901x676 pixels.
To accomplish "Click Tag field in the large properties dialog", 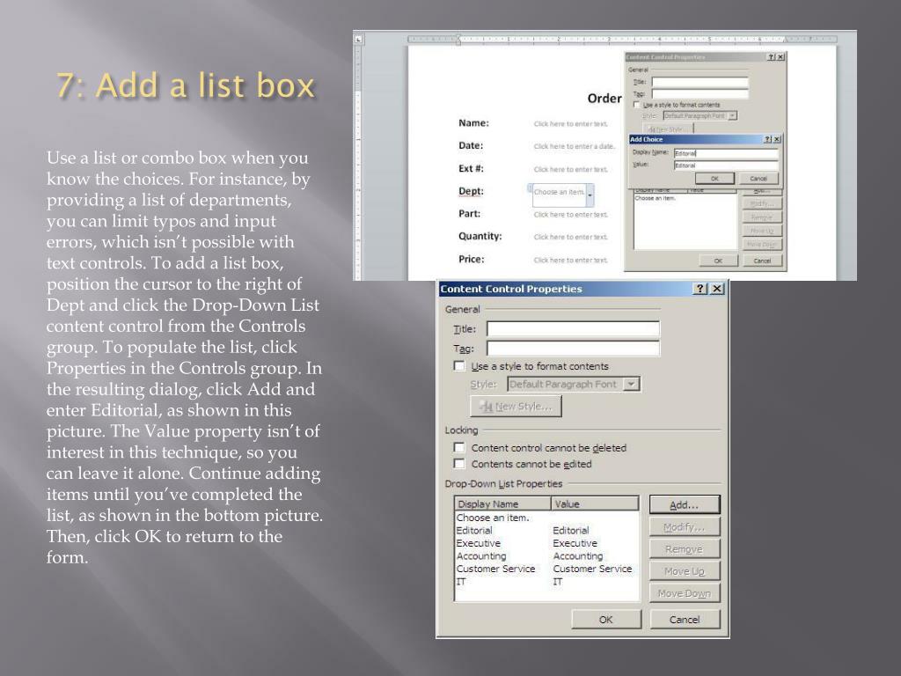I will (x=573, y=349).
